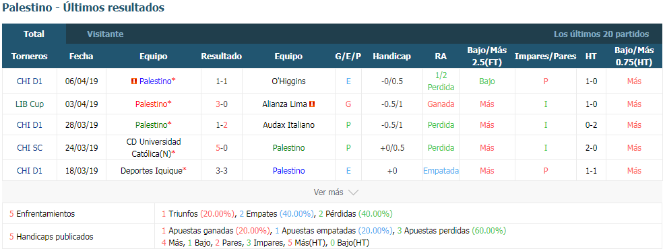Open the 5-0 match result
Screen dimensions: 663x251
(222, 148)
